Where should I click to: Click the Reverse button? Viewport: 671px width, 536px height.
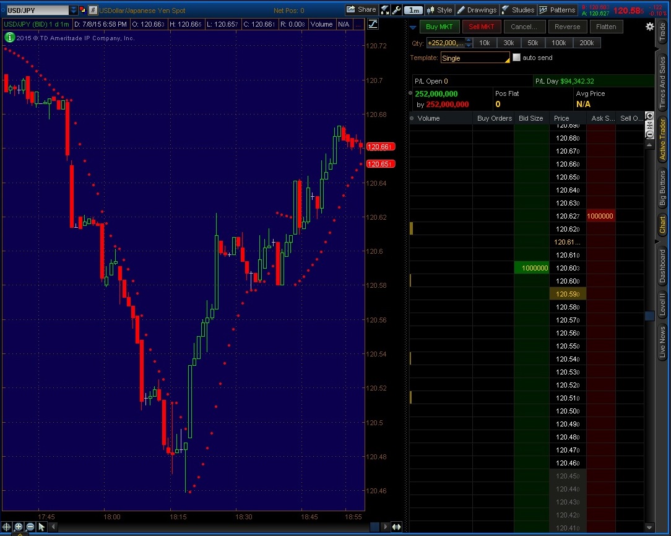pyautogui.click(x=567, y=27)
